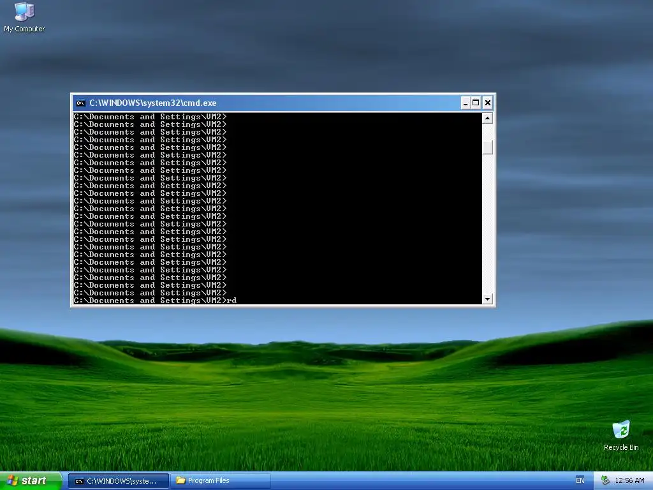Click the scroll down arrow in the cmd window
Viewport: 653px width, 490px height.
coord(487,299)
